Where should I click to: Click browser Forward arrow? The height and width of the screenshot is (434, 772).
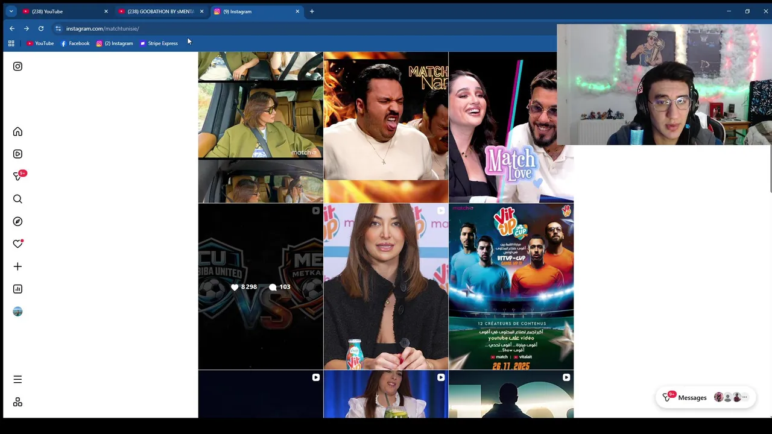coord(27,28)
